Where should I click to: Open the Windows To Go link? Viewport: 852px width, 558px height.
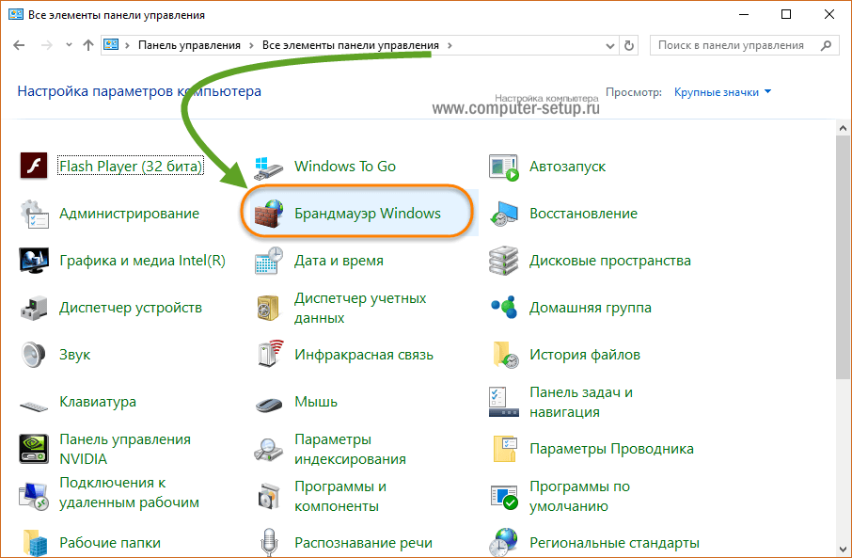click(345, 167)
